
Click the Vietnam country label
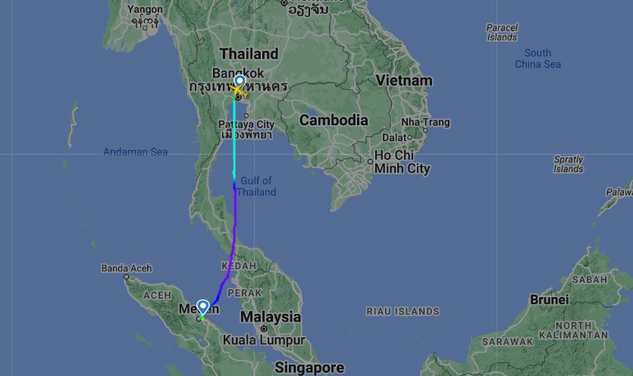[404, 80]
